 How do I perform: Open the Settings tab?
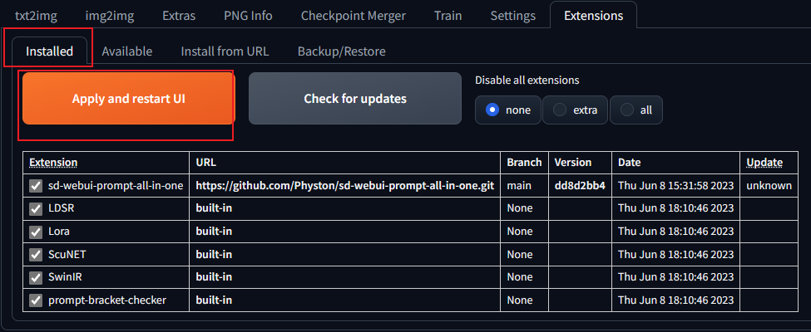513,16
